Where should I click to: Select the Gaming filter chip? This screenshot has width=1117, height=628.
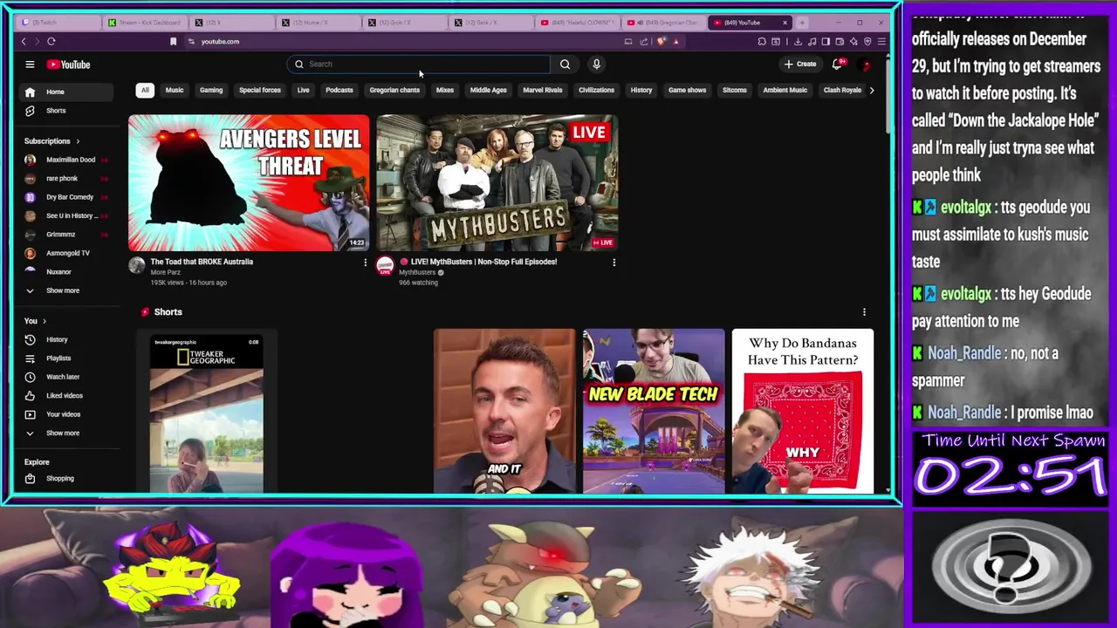[211, 90]
